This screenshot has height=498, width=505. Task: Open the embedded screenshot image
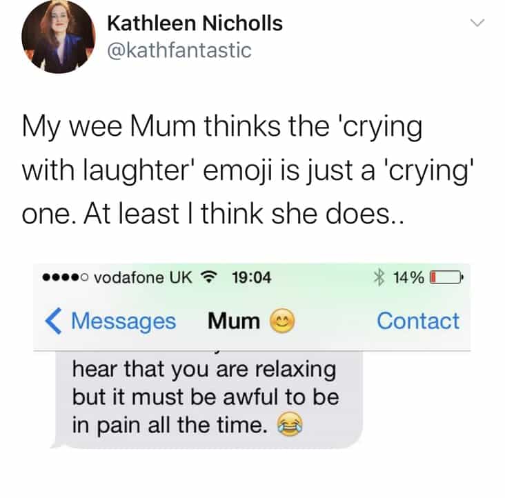click(252, 357)
